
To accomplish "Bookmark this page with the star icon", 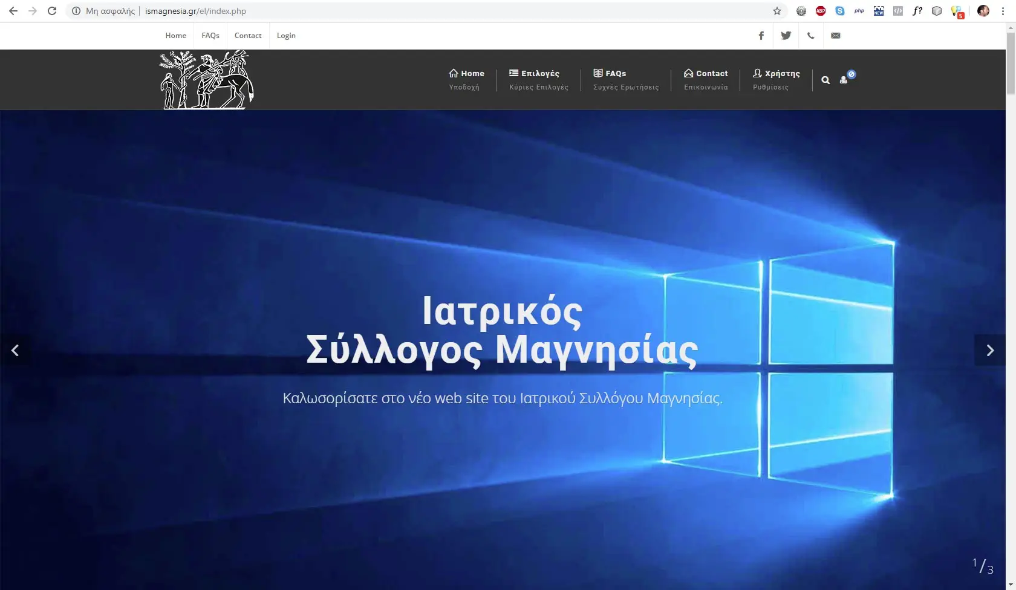I will pyautogui.click(x=777, y=11).
